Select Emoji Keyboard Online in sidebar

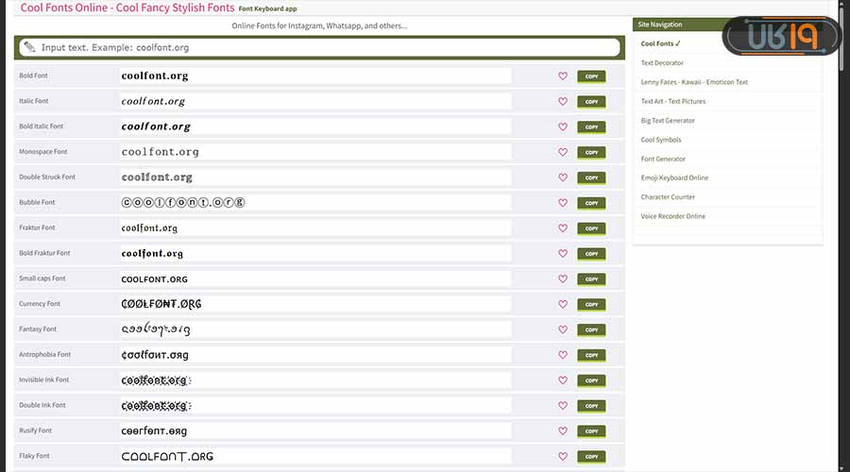674,177
